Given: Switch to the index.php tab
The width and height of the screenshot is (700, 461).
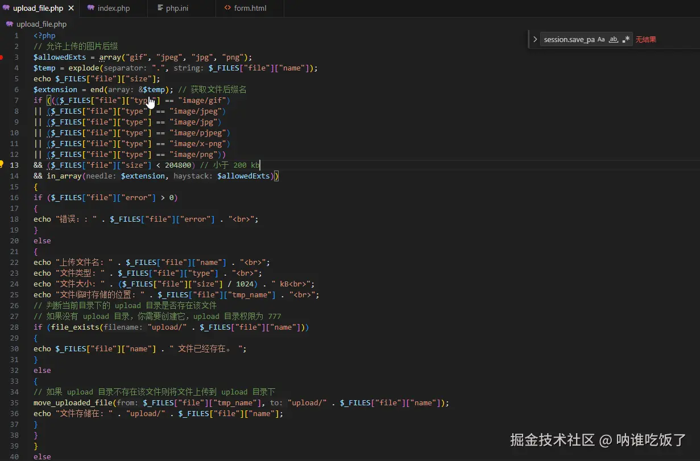Looking at the screenshot, I should click(113, 8).
